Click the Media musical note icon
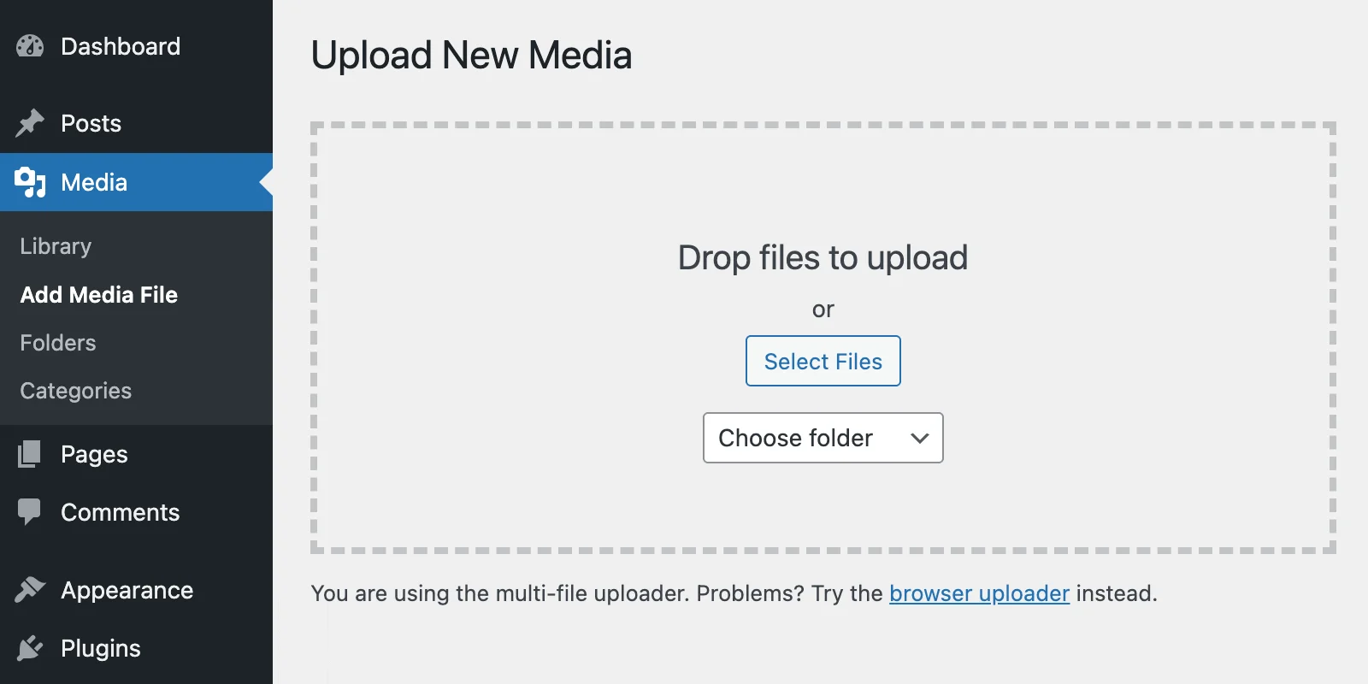The height and width of the screenshot is (684, 1368). 28,182
